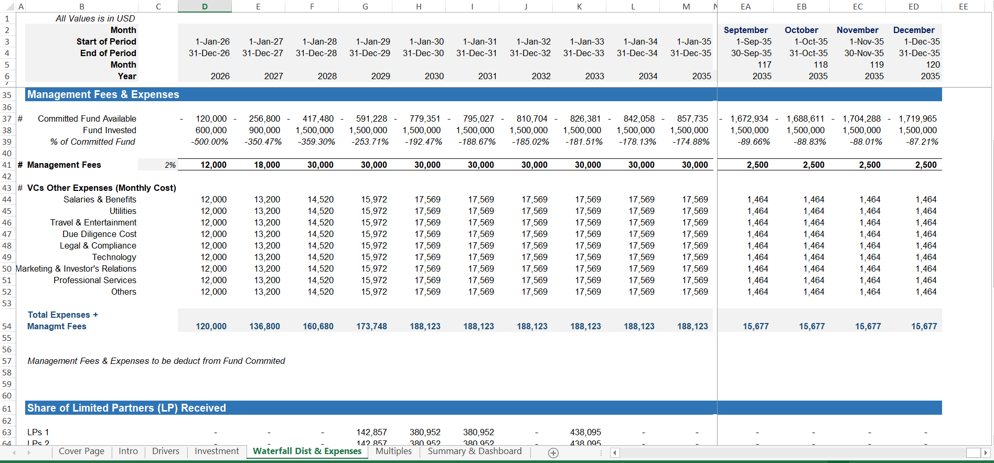The image size is (994, 463).
Task: Select column EA header
Action: pos(745,6)
